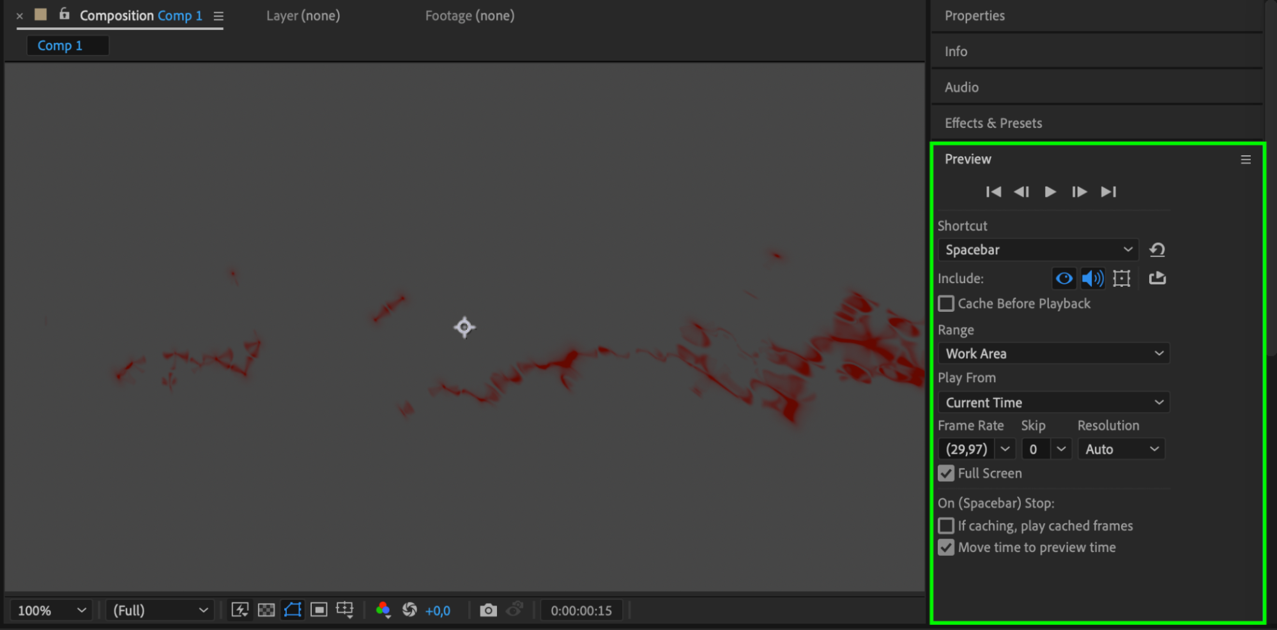
Task: Click the 0:00:00:15 current time display
Action: click(581, 610)
